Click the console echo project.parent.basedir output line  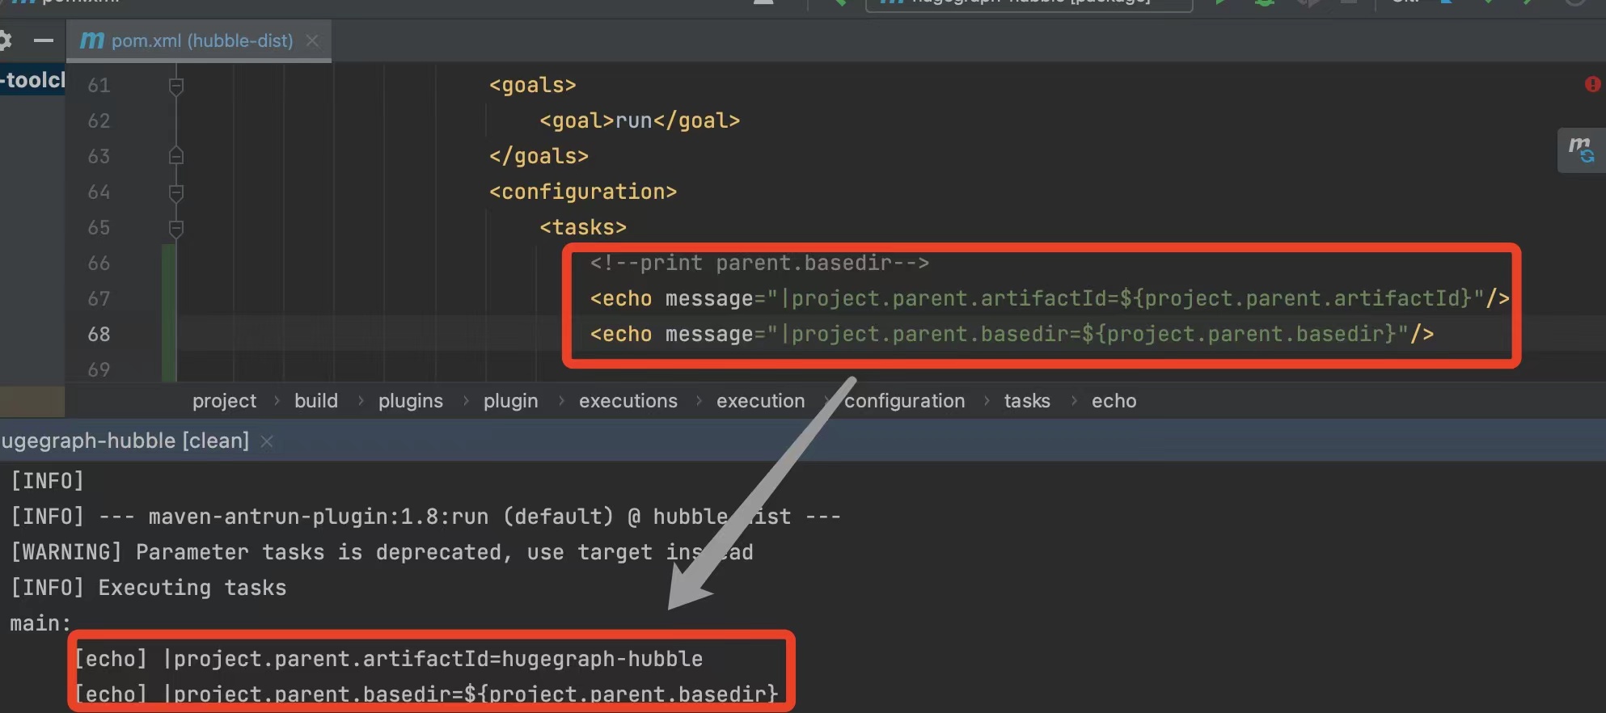coord(426,694)
